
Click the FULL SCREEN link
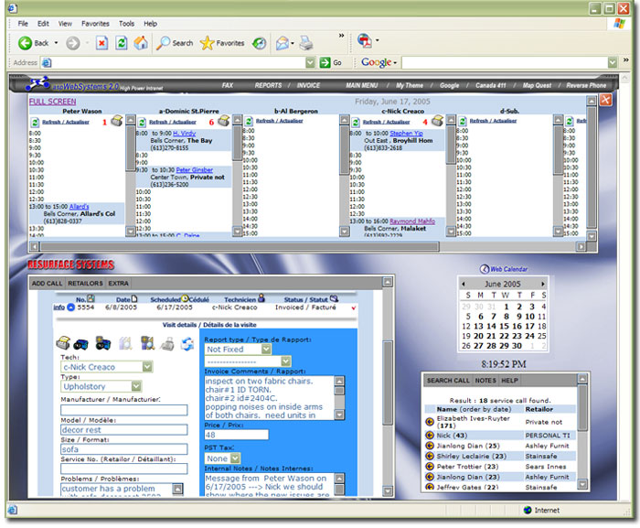click(53, 102)
